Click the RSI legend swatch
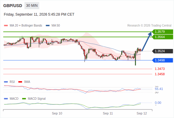The height and width of the screenshot is (118, 174). tap(6, 82)
